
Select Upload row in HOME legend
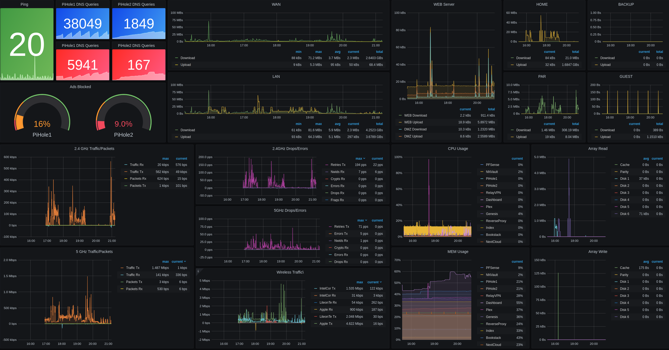pos(545,65)
